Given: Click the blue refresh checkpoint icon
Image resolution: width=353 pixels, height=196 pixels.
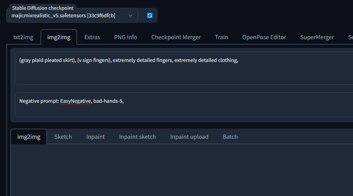Looking at the screenshot, I should click(x=150, y=16).
